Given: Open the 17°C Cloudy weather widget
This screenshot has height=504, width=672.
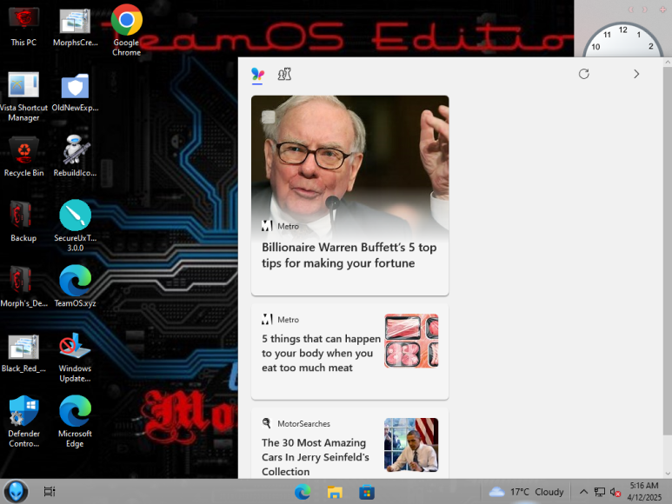Looking at the screenshot, I should (x=526, y=492).
